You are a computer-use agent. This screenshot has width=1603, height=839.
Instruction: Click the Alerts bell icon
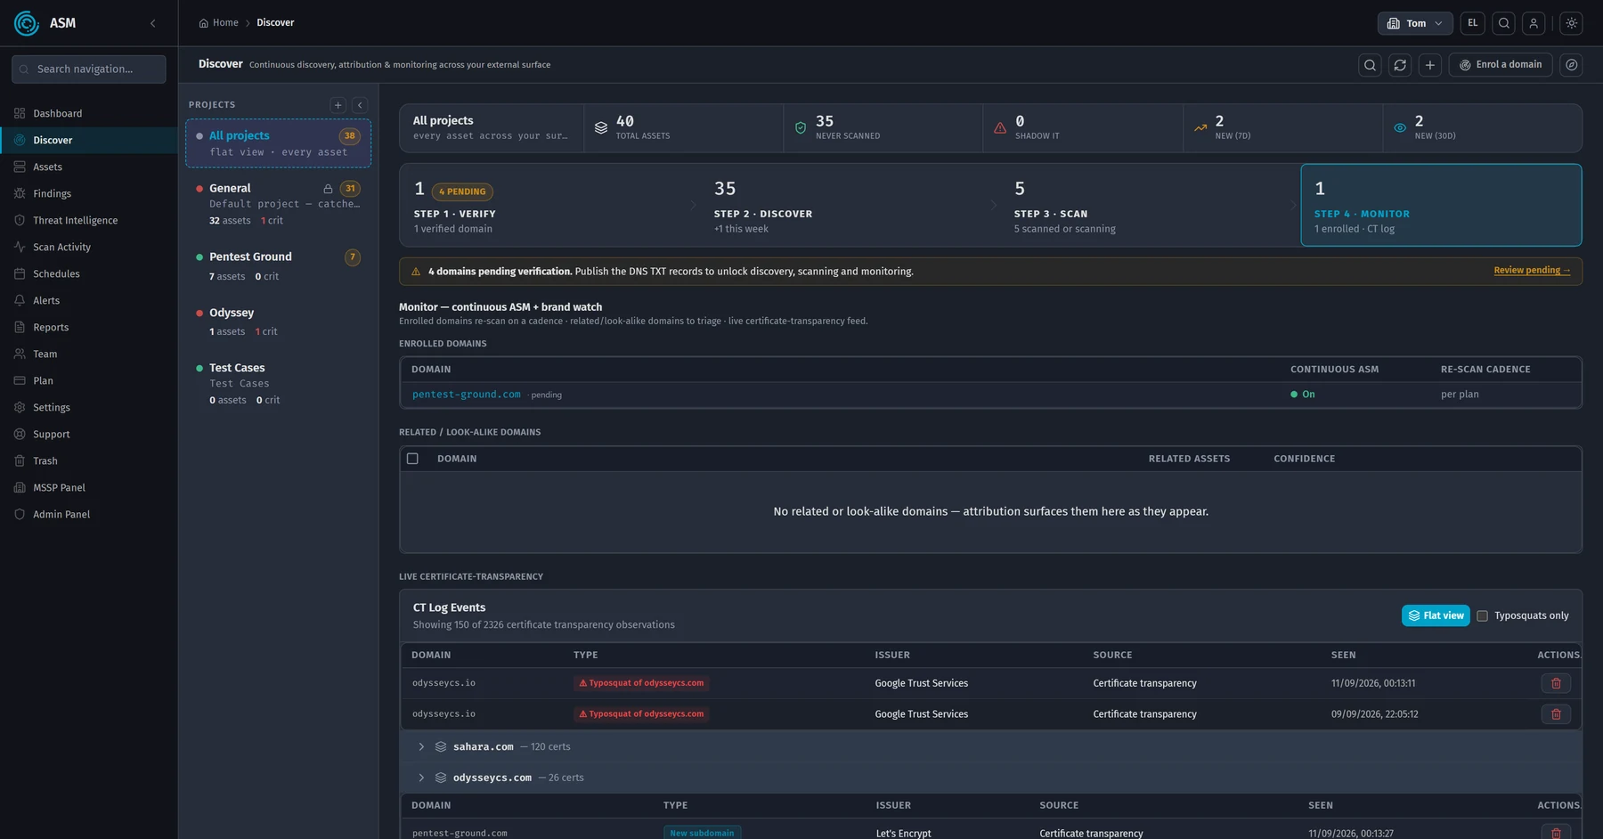(x=20, y=300)
